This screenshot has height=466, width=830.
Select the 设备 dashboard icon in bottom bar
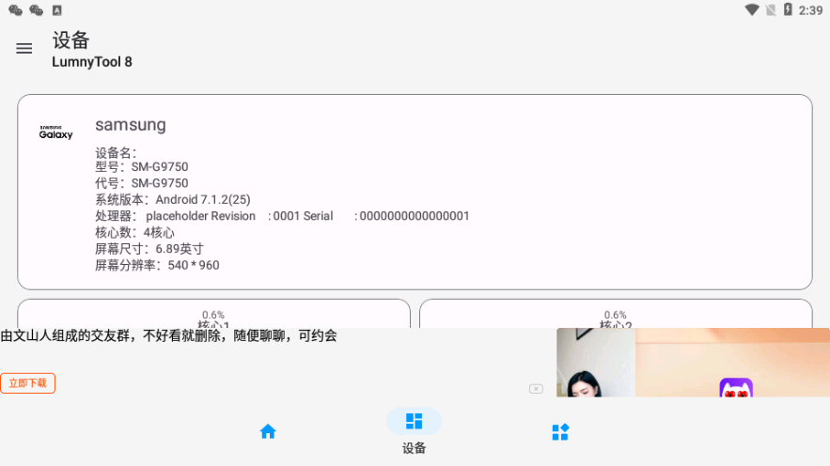pyautogui.click(x=414, y=422)
